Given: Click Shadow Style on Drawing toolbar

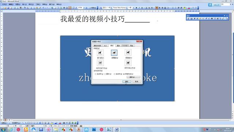Looking at the screenshot, I should [72, 123].
